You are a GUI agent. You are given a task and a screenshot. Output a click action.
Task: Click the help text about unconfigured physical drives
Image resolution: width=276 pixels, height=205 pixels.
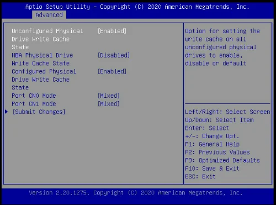(x=222, y=47)
